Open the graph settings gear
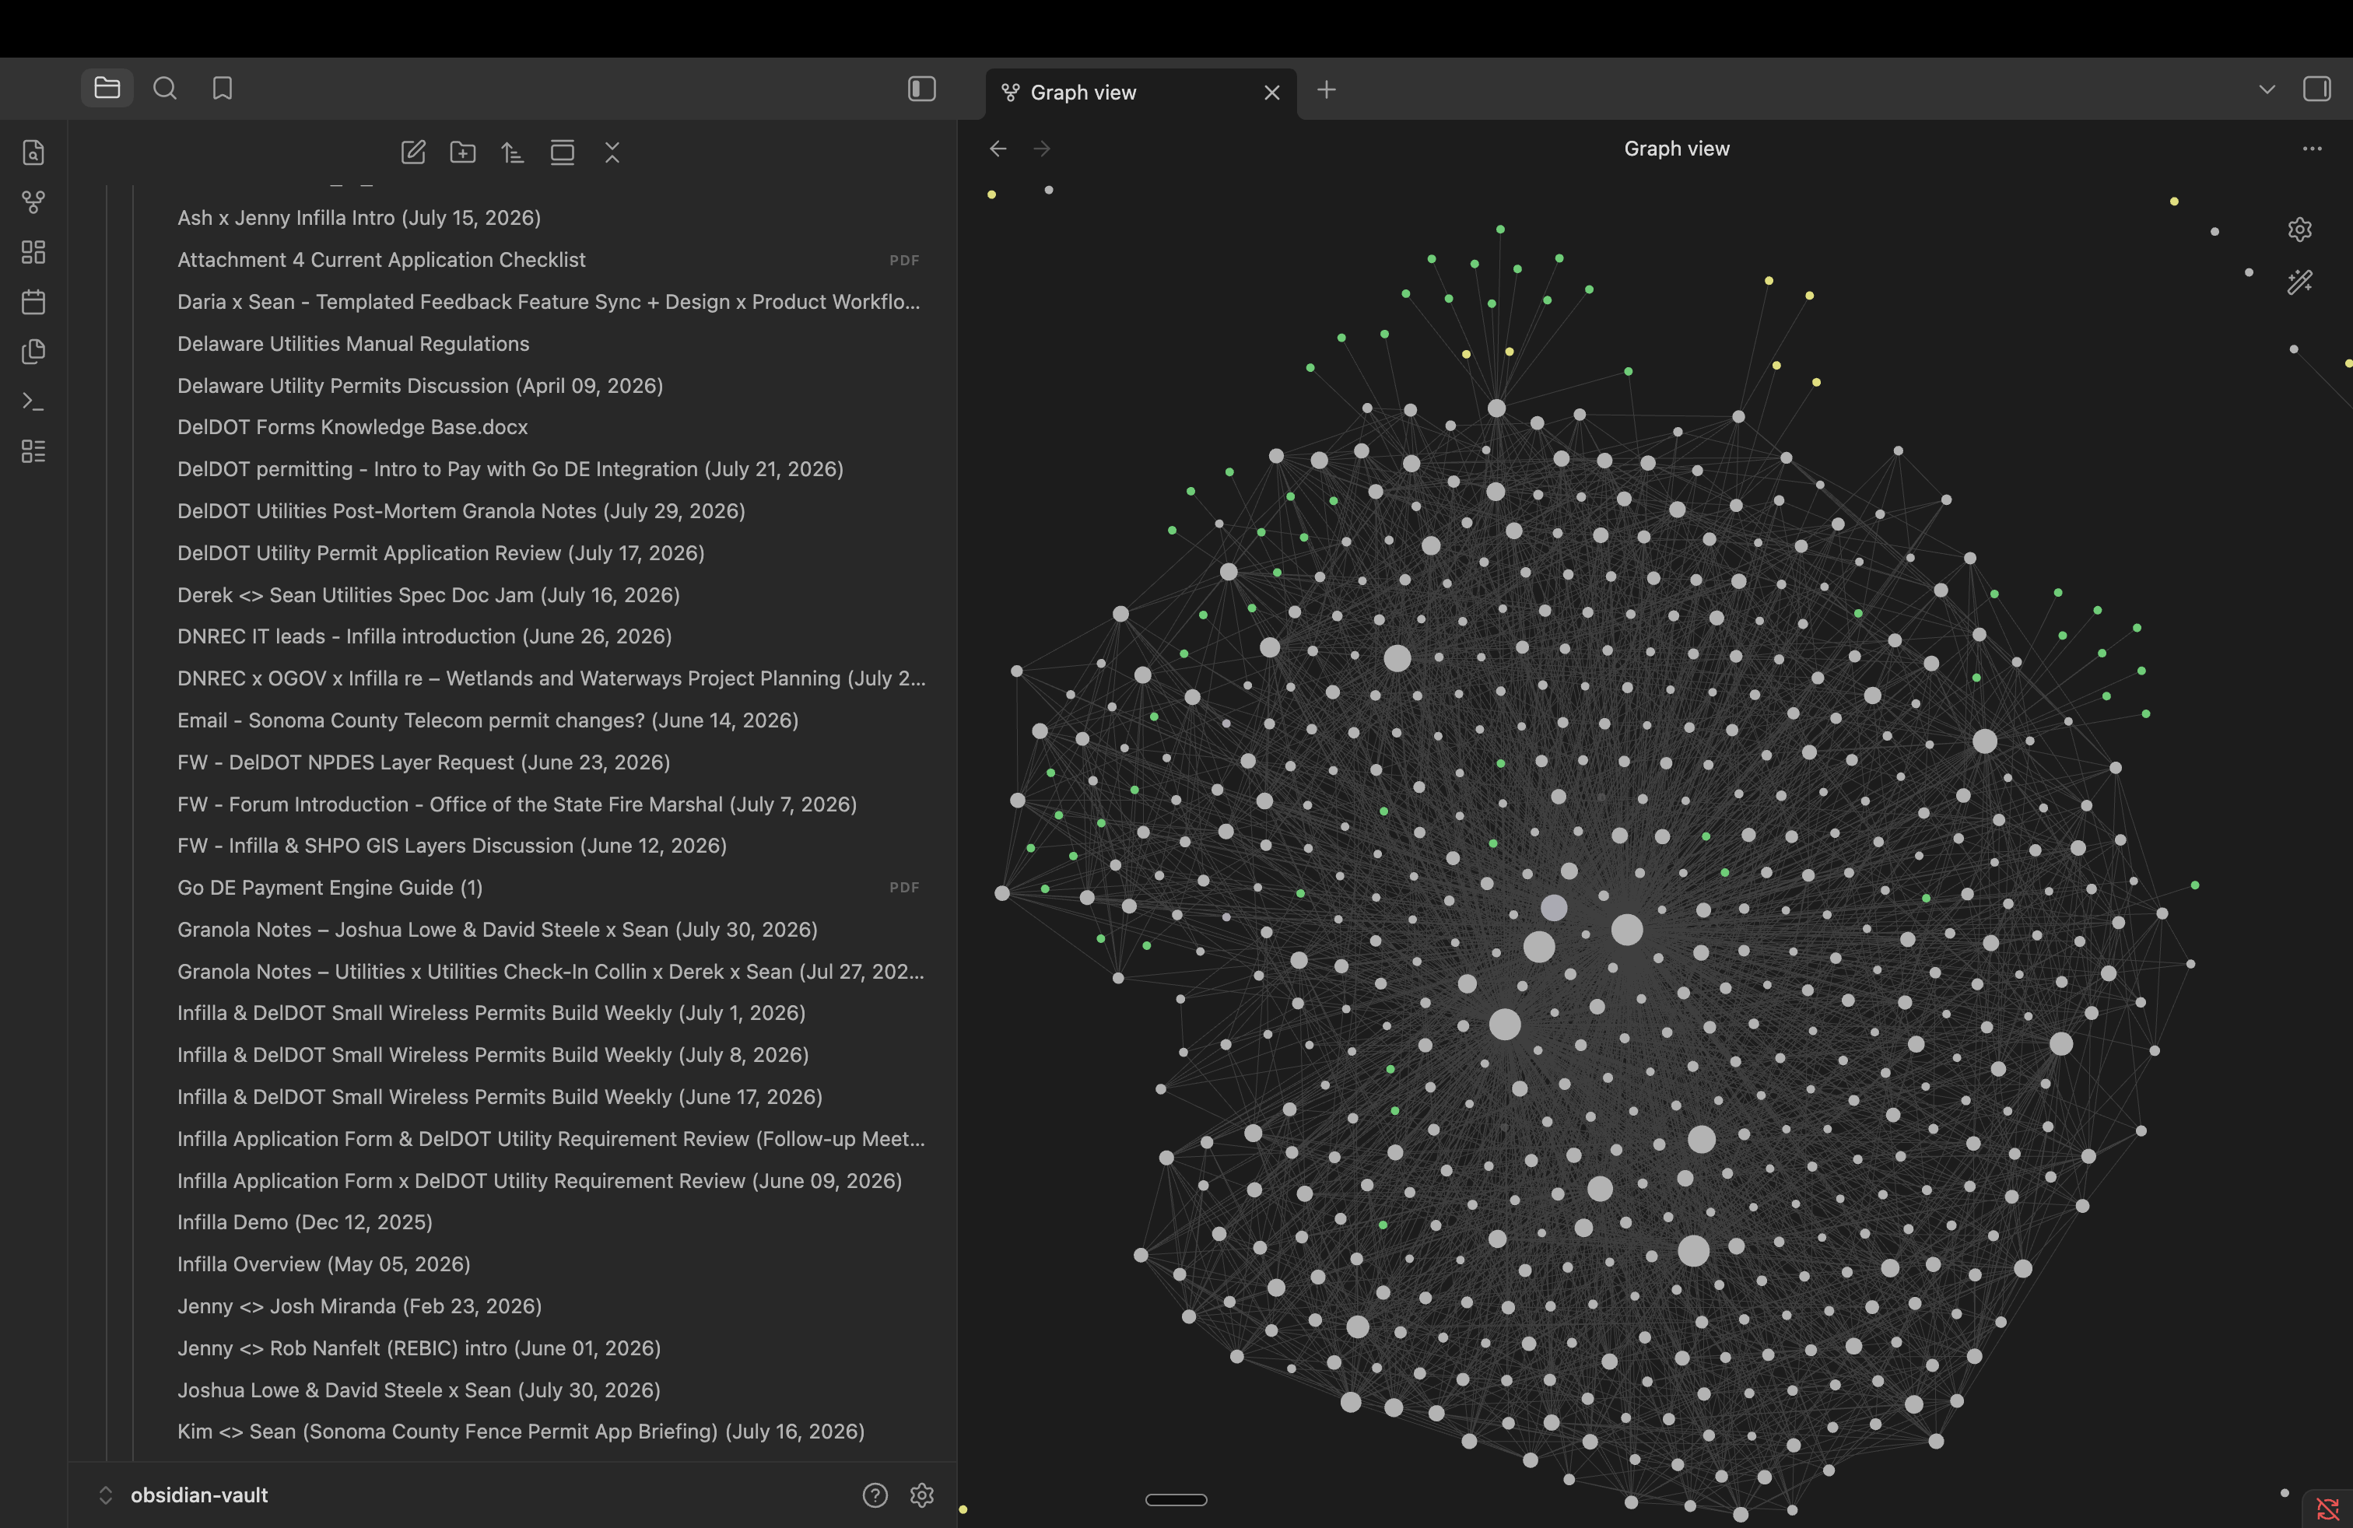 [x=2299, y=230]
